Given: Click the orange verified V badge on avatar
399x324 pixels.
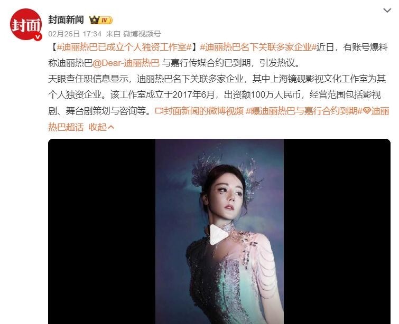Looking at the screenshot, I should click(38, 37).
